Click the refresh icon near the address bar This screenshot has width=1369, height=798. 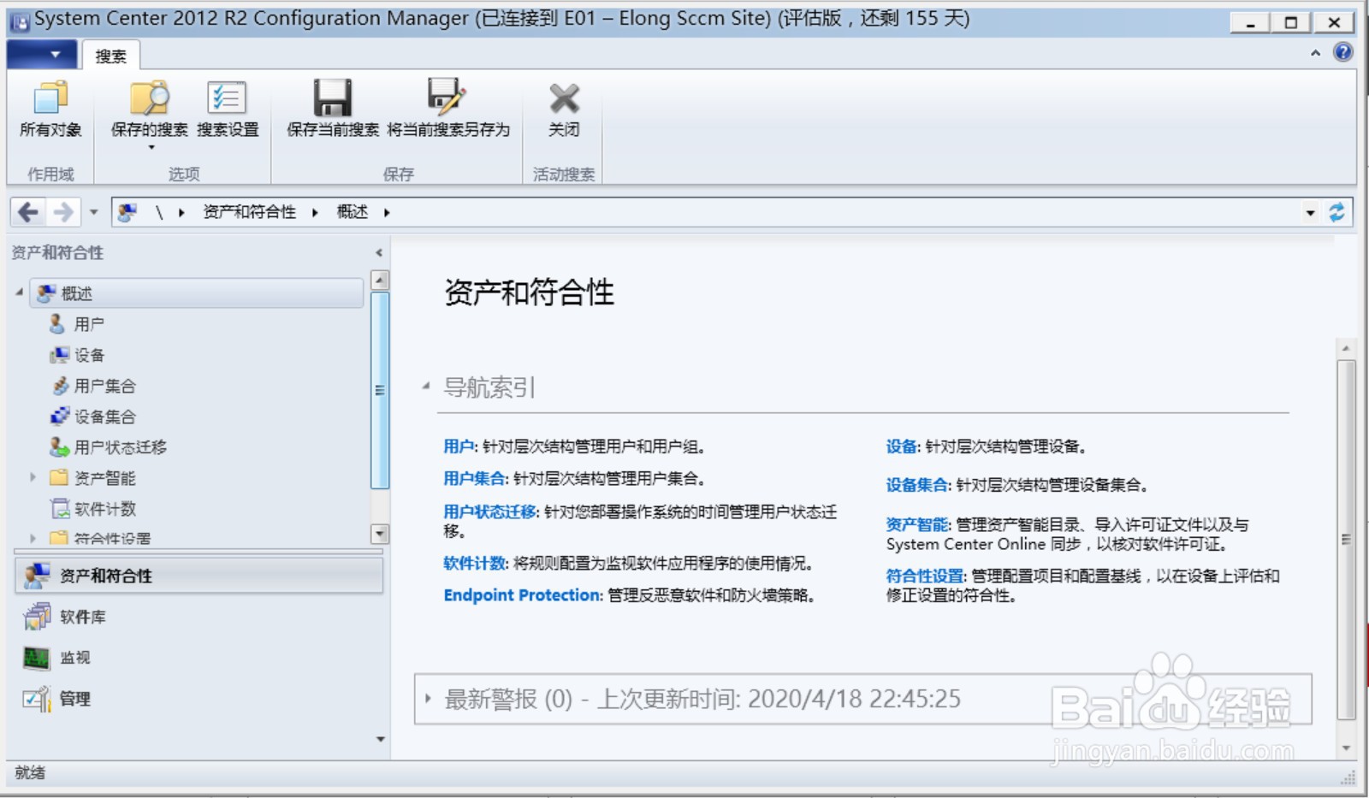click(1336, 211)
